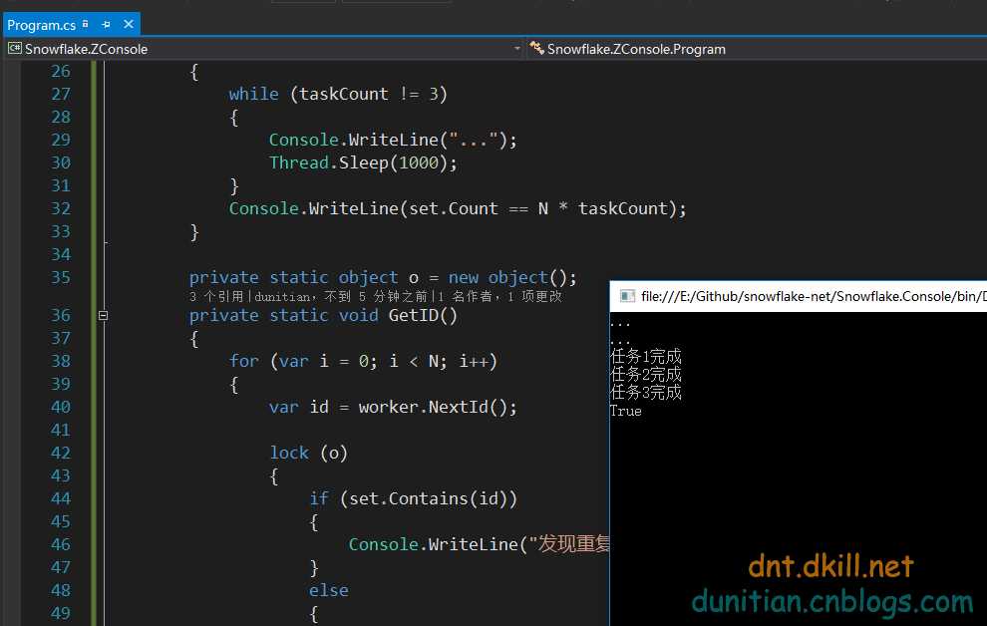Viewport: 987px width, 626px height.
Task: Click the '1 名作者, 1 项更改' CodeLens link
Action: point(500,296)
